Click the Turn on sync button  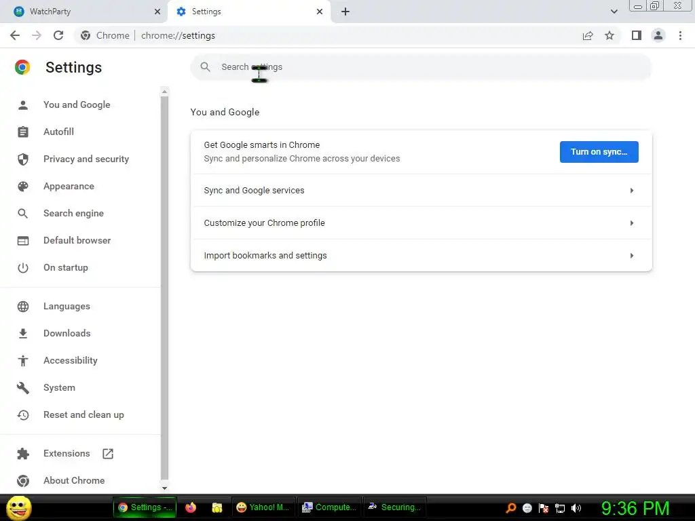pos(599,152)
